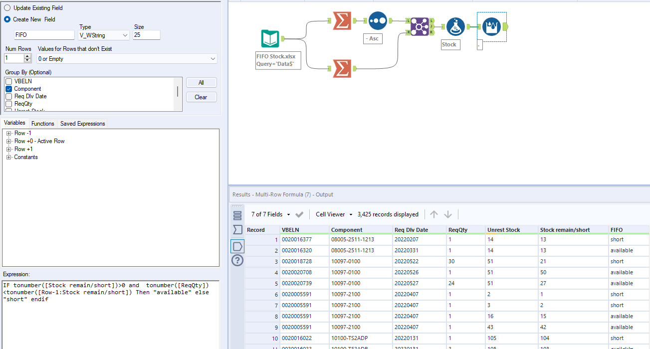The image size is (650, 349).
Task: Click the lower Summarize tool on the canvas
Action: 342,68
